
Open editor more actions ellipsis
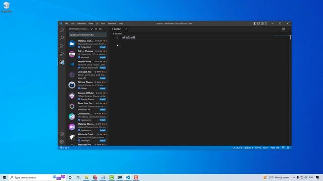pos(288,29)
